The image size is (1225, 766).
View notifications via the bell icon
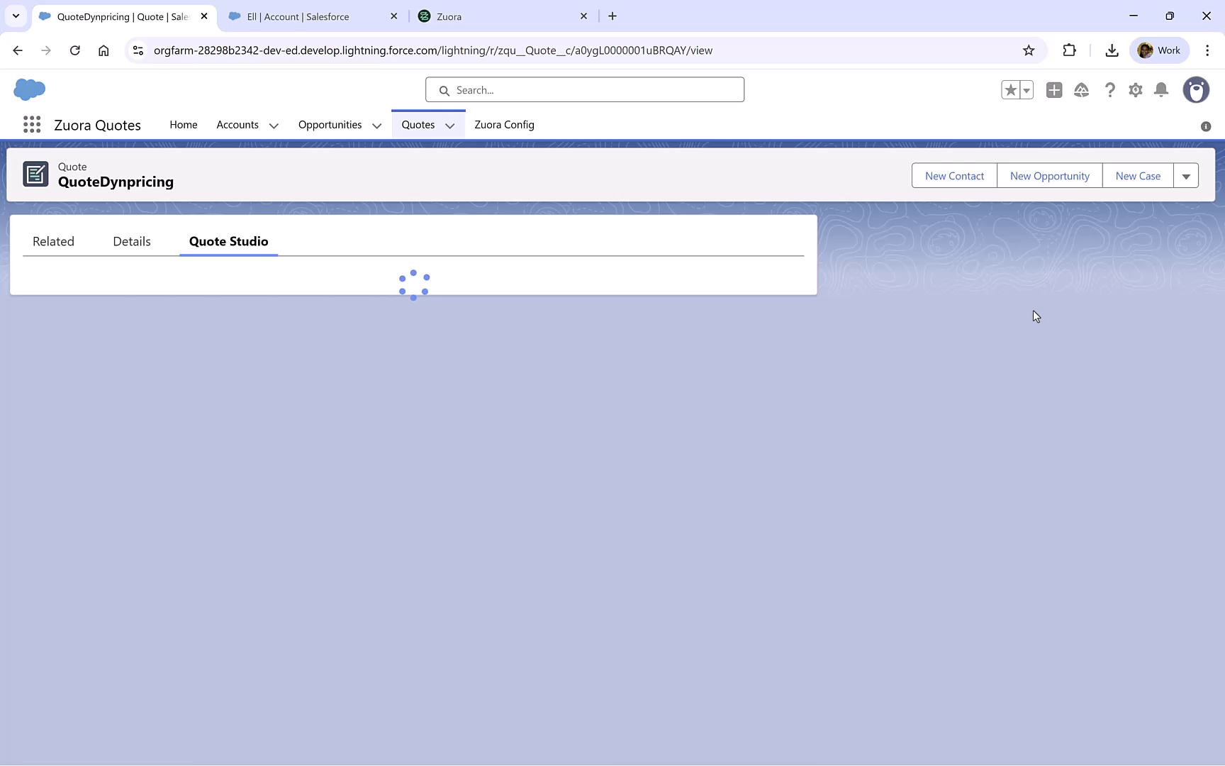tap(1160, 90)
